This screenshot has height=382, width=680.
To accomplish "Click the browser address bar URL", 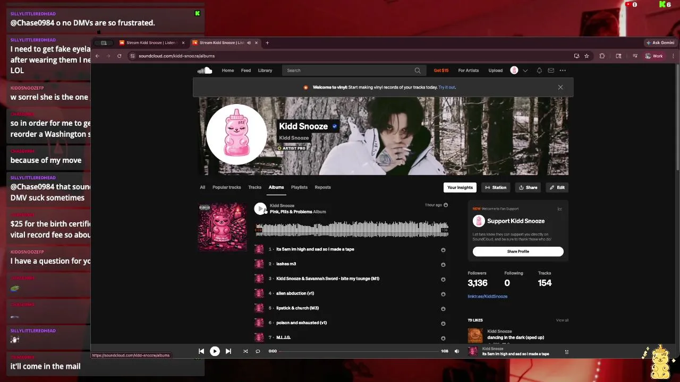I will 177,56.
